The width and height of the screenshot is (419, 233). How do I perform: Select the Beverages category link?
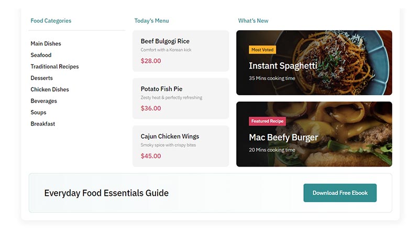(x=43, y=101)
